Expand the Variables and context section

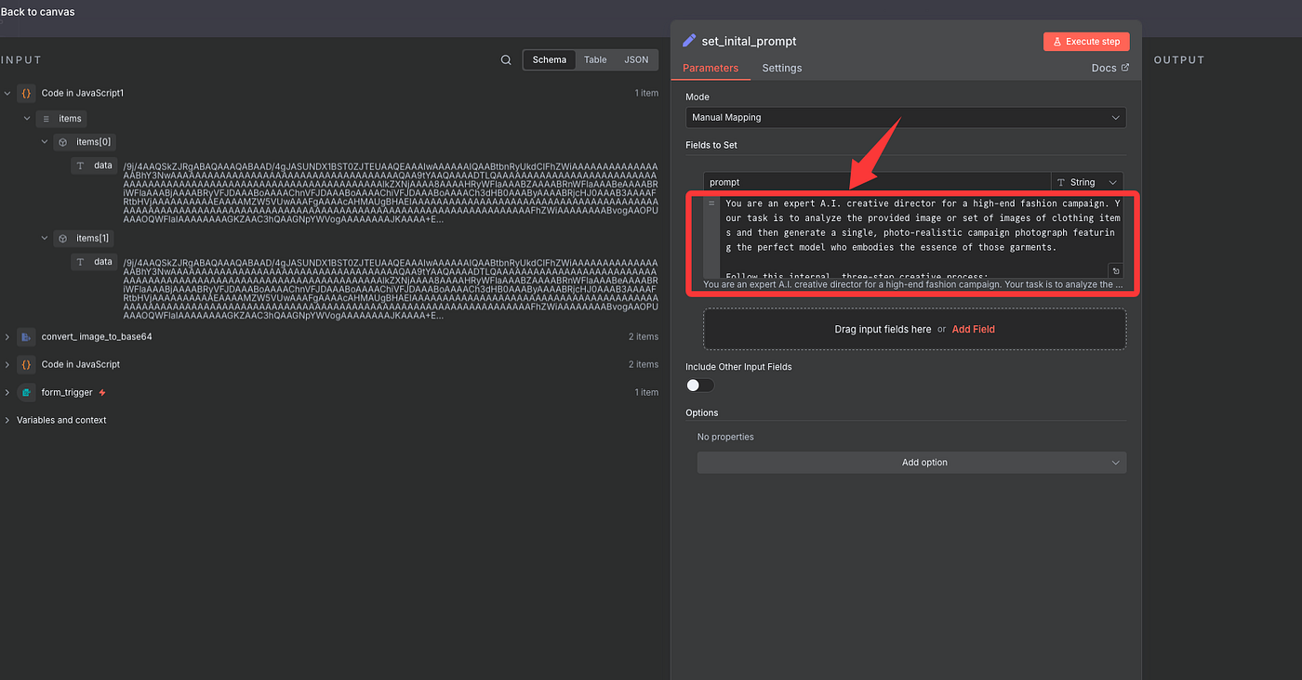(x=7, y=420)
